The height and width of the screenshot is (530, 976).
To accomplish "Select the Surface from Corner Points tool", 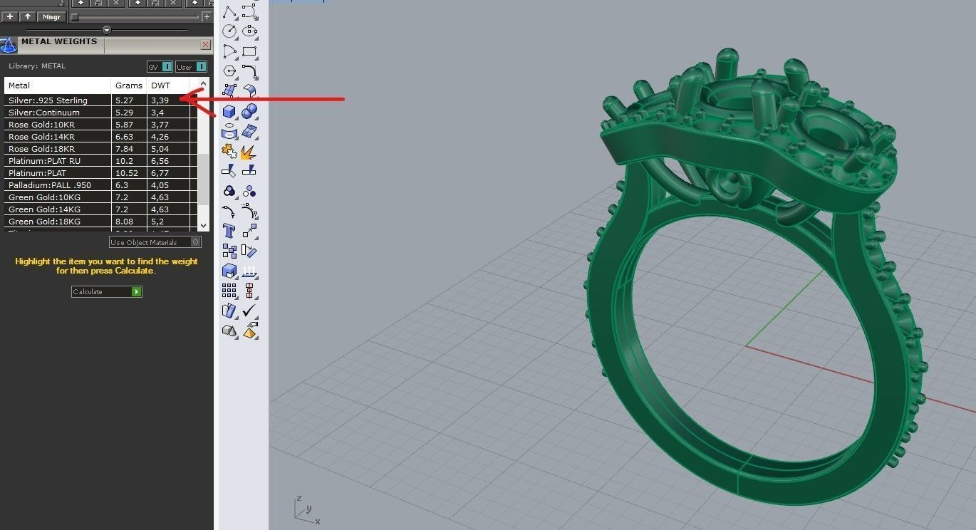I will click(229, 91).
